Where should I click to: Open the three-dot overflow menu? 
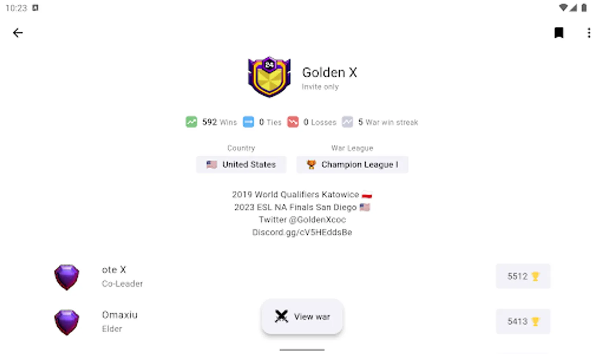coord(589,33)
